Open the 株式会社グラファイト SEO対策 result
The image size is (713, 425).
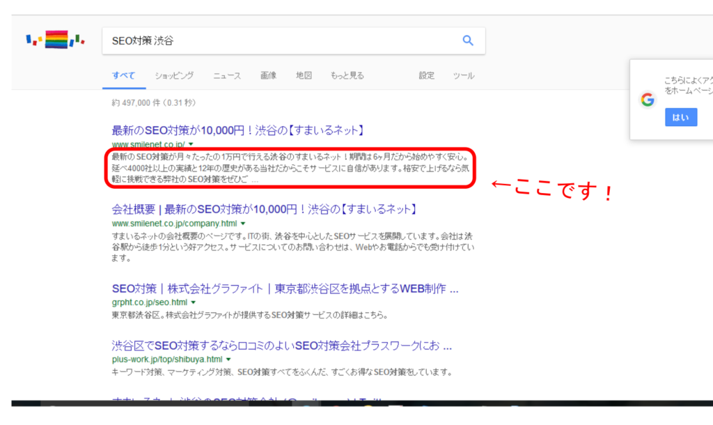(x=285, y=288)
